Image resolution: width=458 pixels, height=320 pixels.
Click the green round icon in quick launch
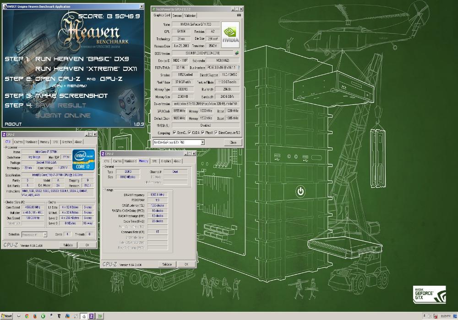point(43,316)
